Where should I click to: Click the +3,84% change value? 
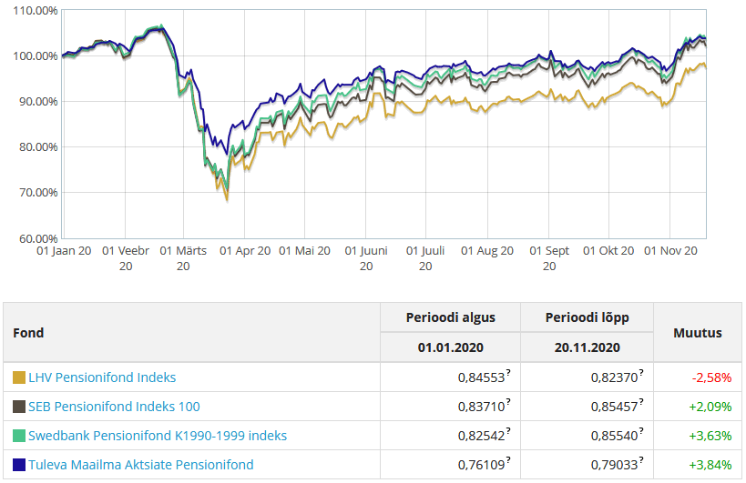[x=710, y=465]
